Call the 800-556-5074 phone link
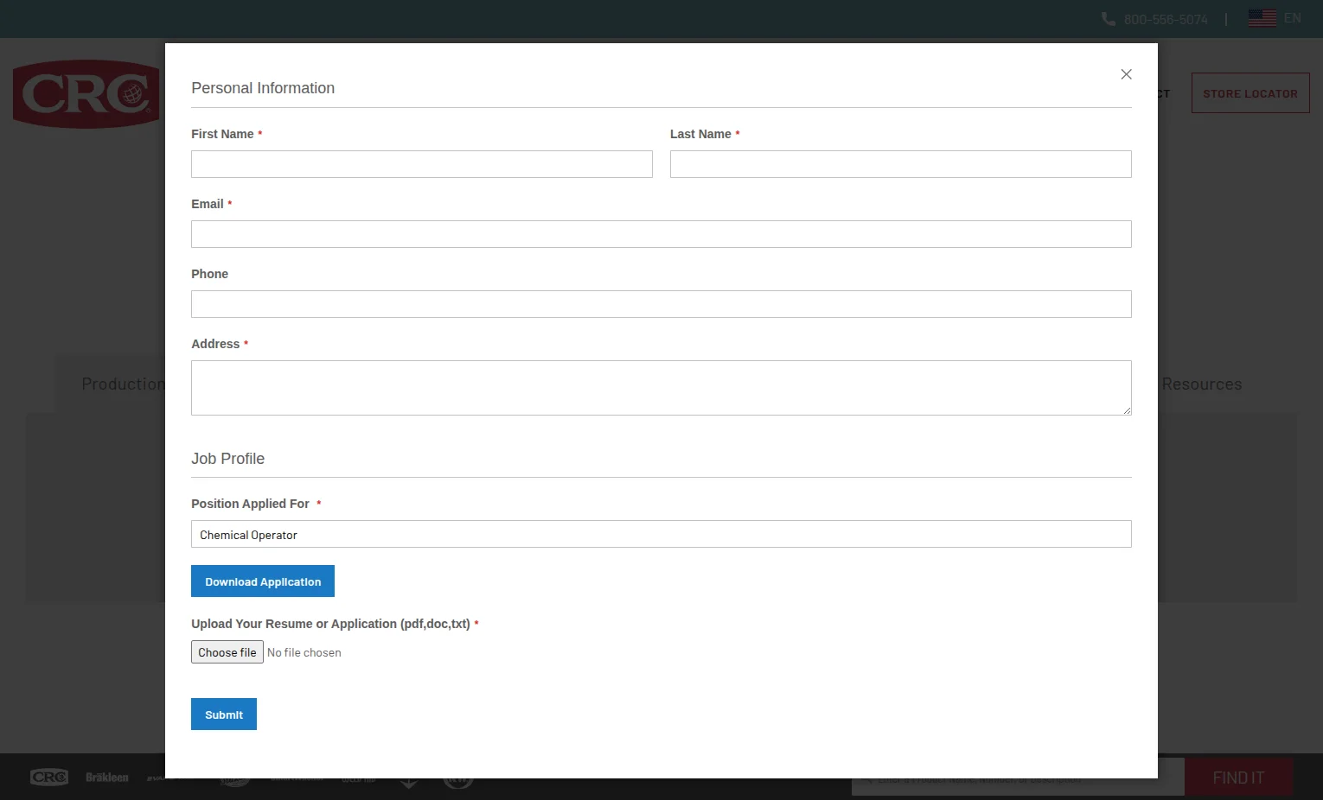 coord(1166,19)
